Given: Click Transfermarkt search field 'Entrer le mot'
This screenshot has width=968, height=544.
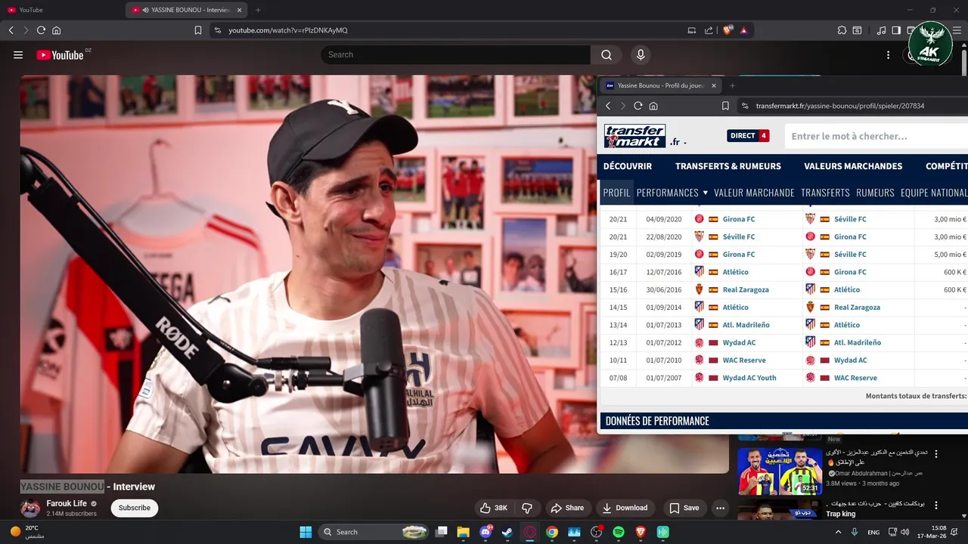Looking at the screenshot, I should 876,136.
